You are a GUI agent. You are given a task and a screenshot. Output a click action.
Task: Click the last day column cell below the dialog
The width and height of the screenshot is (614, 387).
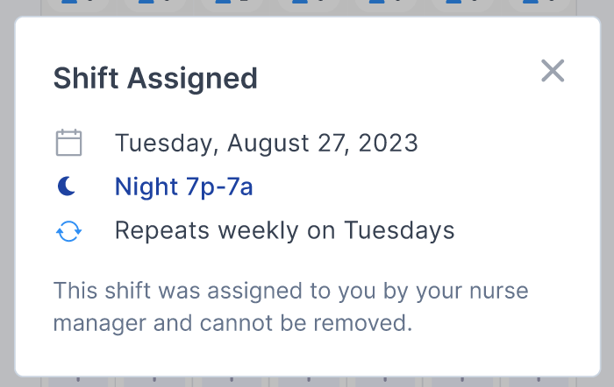pyautogui.click(x=539, y=382)
